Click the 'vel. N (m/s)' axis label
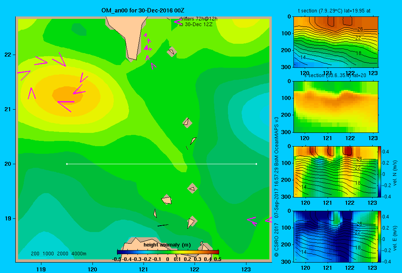Screen dimensions: 402x273 pos(395,173)
